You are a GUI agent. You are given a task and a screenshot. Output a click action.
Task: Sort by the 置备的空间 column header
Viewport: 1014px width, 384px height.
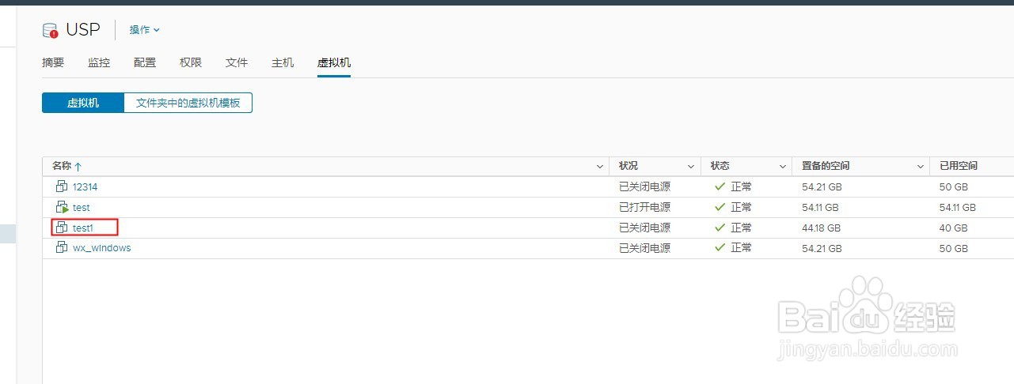coord(826,166)
